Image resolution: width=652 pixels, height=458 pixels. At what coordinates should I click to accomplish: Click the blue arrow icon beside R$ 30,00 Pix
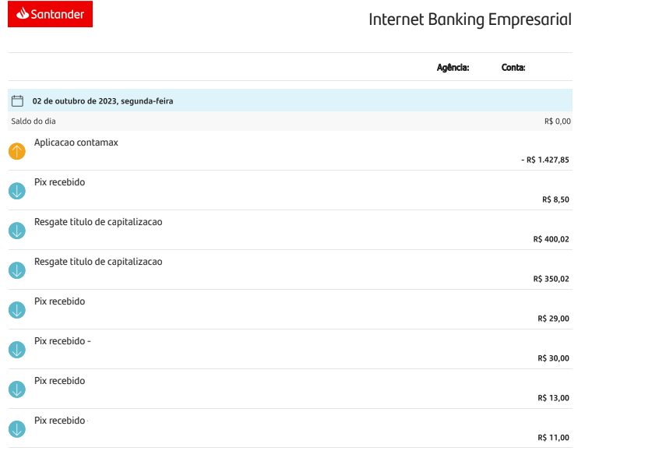pyautogui.click(x=17, y=350)
